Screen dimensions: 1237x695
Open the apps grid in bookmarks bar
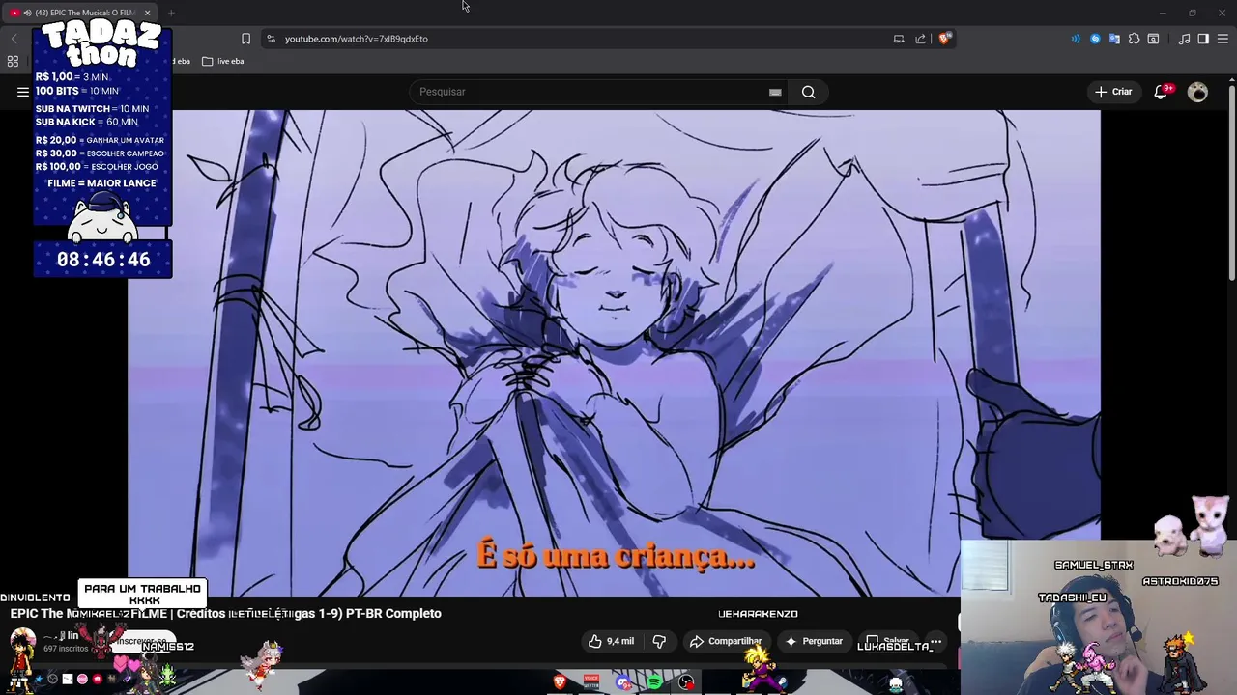tap(13, 61)
